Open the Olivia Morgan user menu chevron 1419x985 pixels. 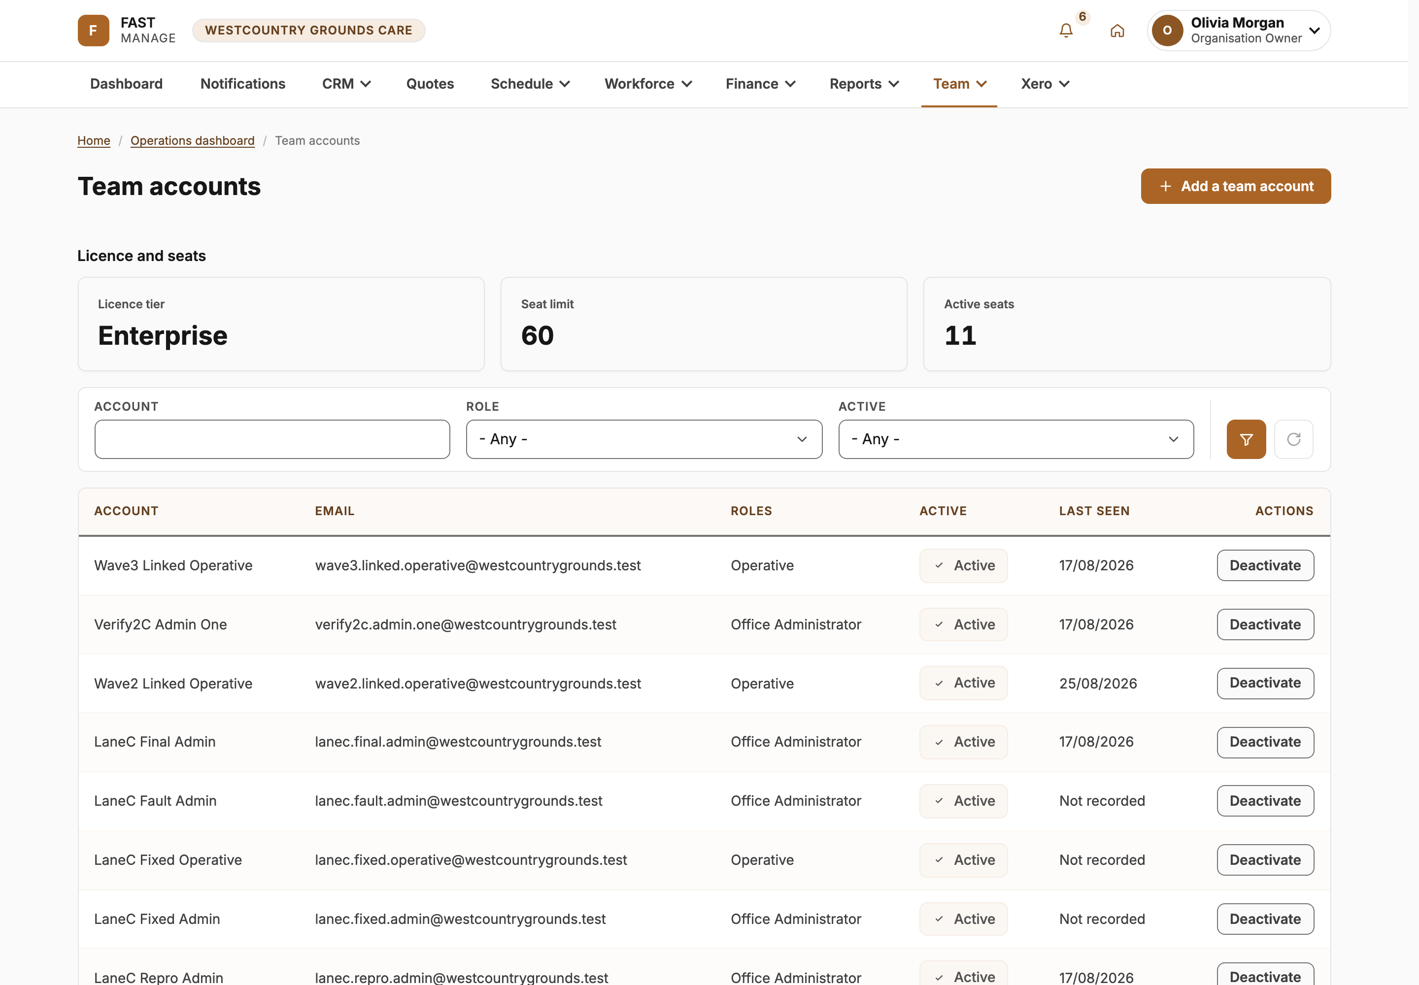pos(1315,30)
